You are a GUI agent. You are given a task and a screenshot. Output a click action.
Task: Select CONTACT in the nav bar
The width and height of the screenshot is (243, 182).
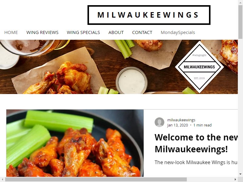click(142, 32)
